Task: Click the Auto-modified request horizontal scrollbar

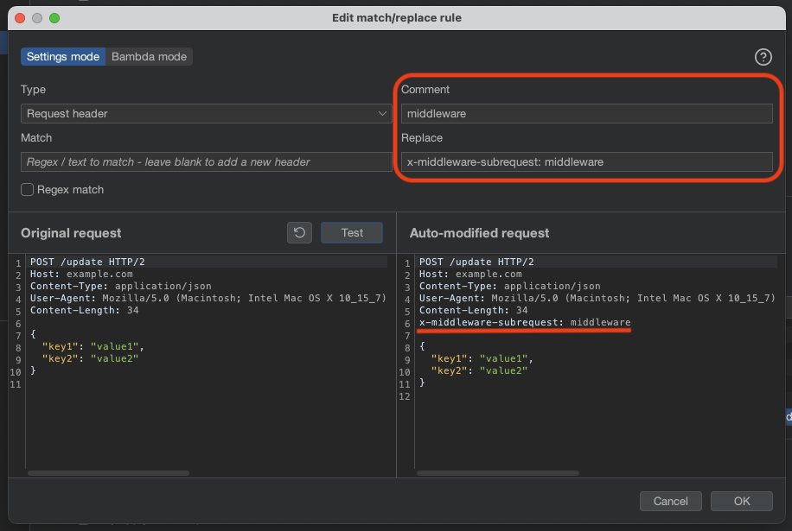Action: pos(498,473)
